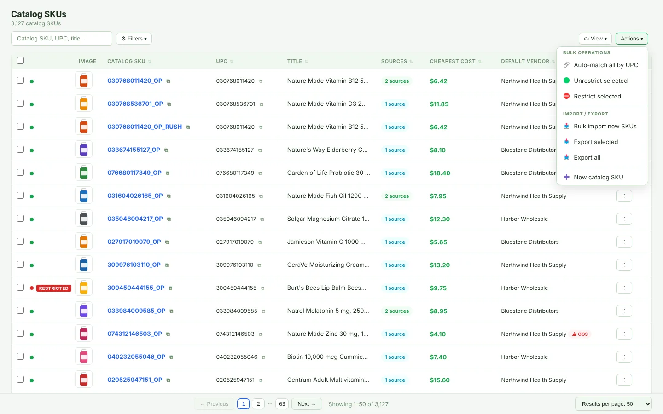Copy catalog SKU 030768011420_OP icon
This screenshot has width=663, height=414.
pyautogui.click(x=168, y=81)
